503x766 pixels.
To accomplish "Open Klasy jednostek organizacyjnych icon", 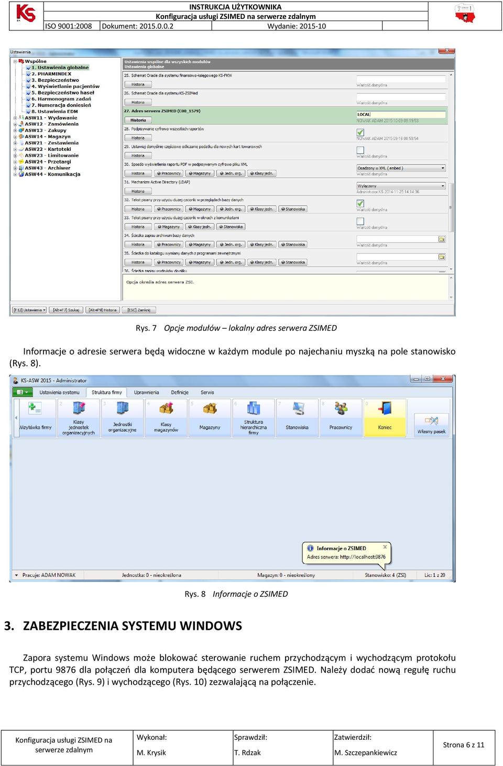I will point(79,418).
